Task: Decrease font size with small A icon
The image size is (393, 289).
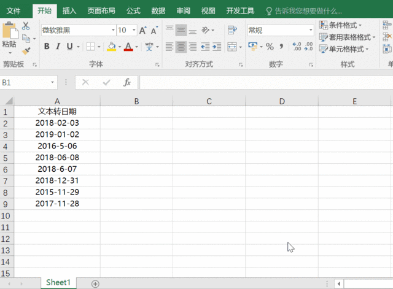Action: [154, 30]
